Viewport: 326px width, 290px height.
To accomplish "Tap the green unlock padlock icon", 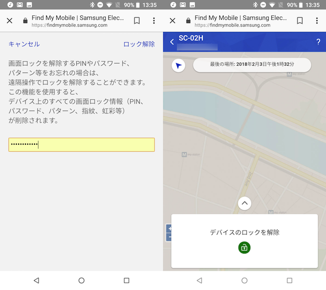I will click(244, 247).
